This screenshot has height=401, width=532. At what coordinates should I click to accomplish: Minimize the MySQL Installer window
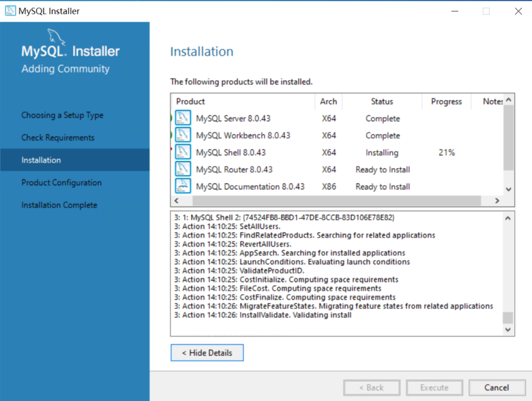pos(455,11)
